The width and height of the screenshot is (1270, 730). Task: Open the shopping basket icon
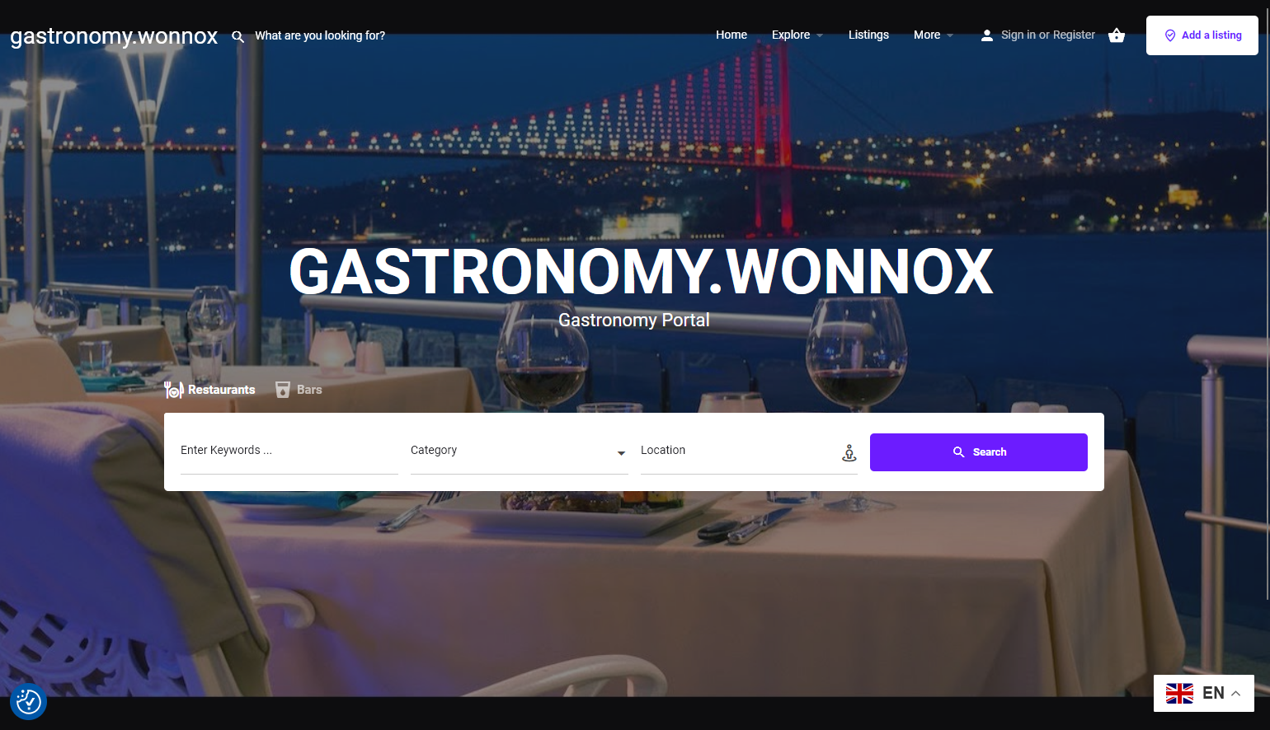[1117, 35]
